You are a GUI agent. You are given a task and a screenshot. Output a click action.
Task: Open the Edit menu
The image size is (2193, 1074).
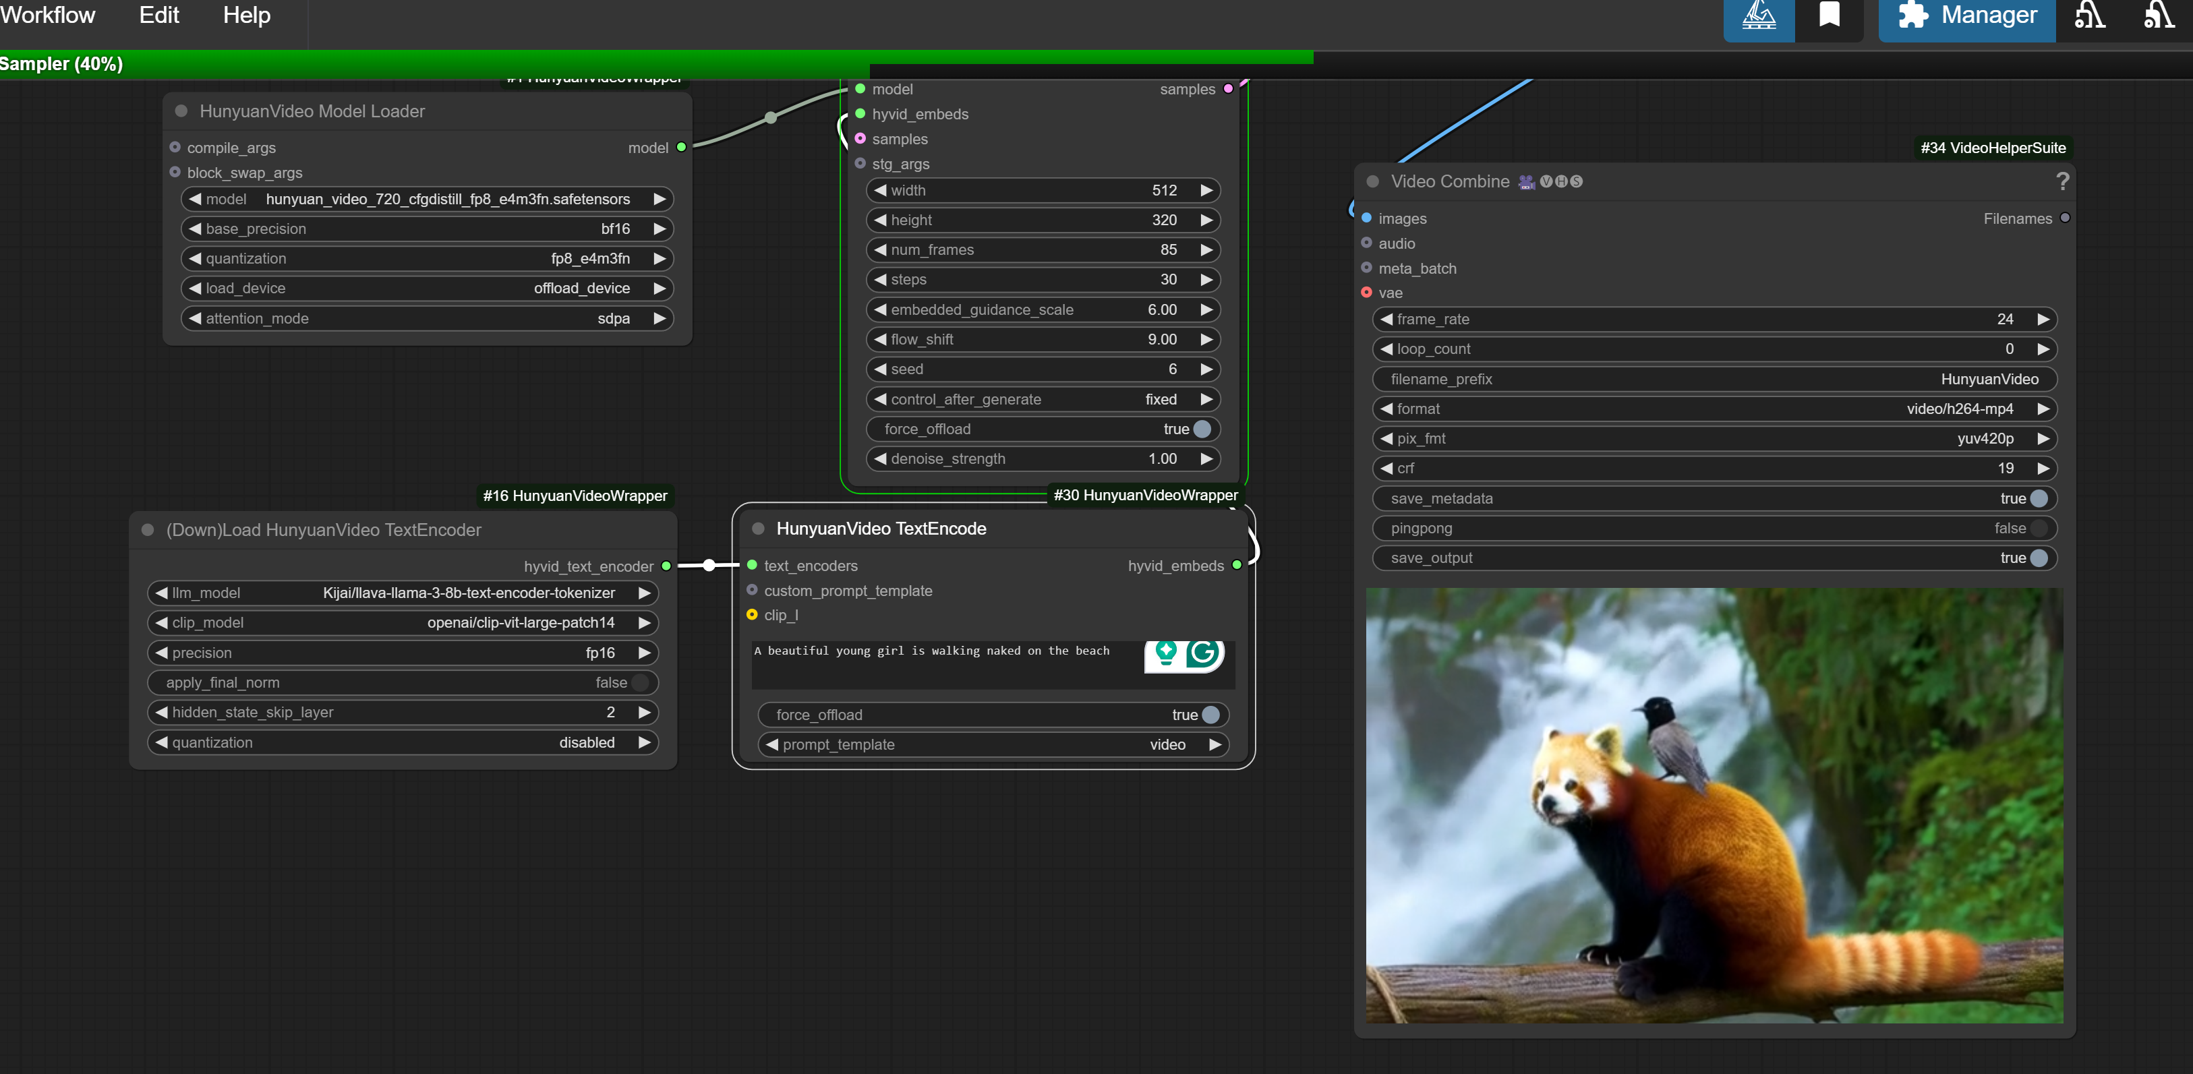(x=158, y=14)
